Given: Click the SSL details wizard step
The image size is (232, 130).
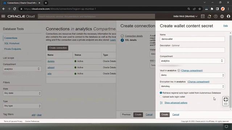Looking at the screenshot, I should point(131,40).
